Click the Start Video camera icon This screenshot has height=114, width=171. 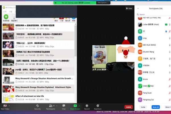5,106
